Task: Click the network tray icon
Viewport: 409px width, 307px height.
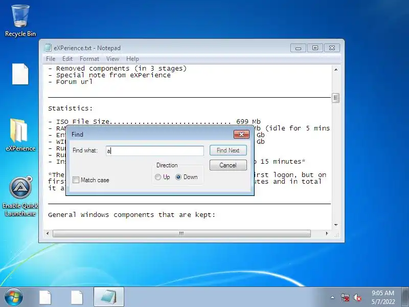Action: (x=345, y=297)
